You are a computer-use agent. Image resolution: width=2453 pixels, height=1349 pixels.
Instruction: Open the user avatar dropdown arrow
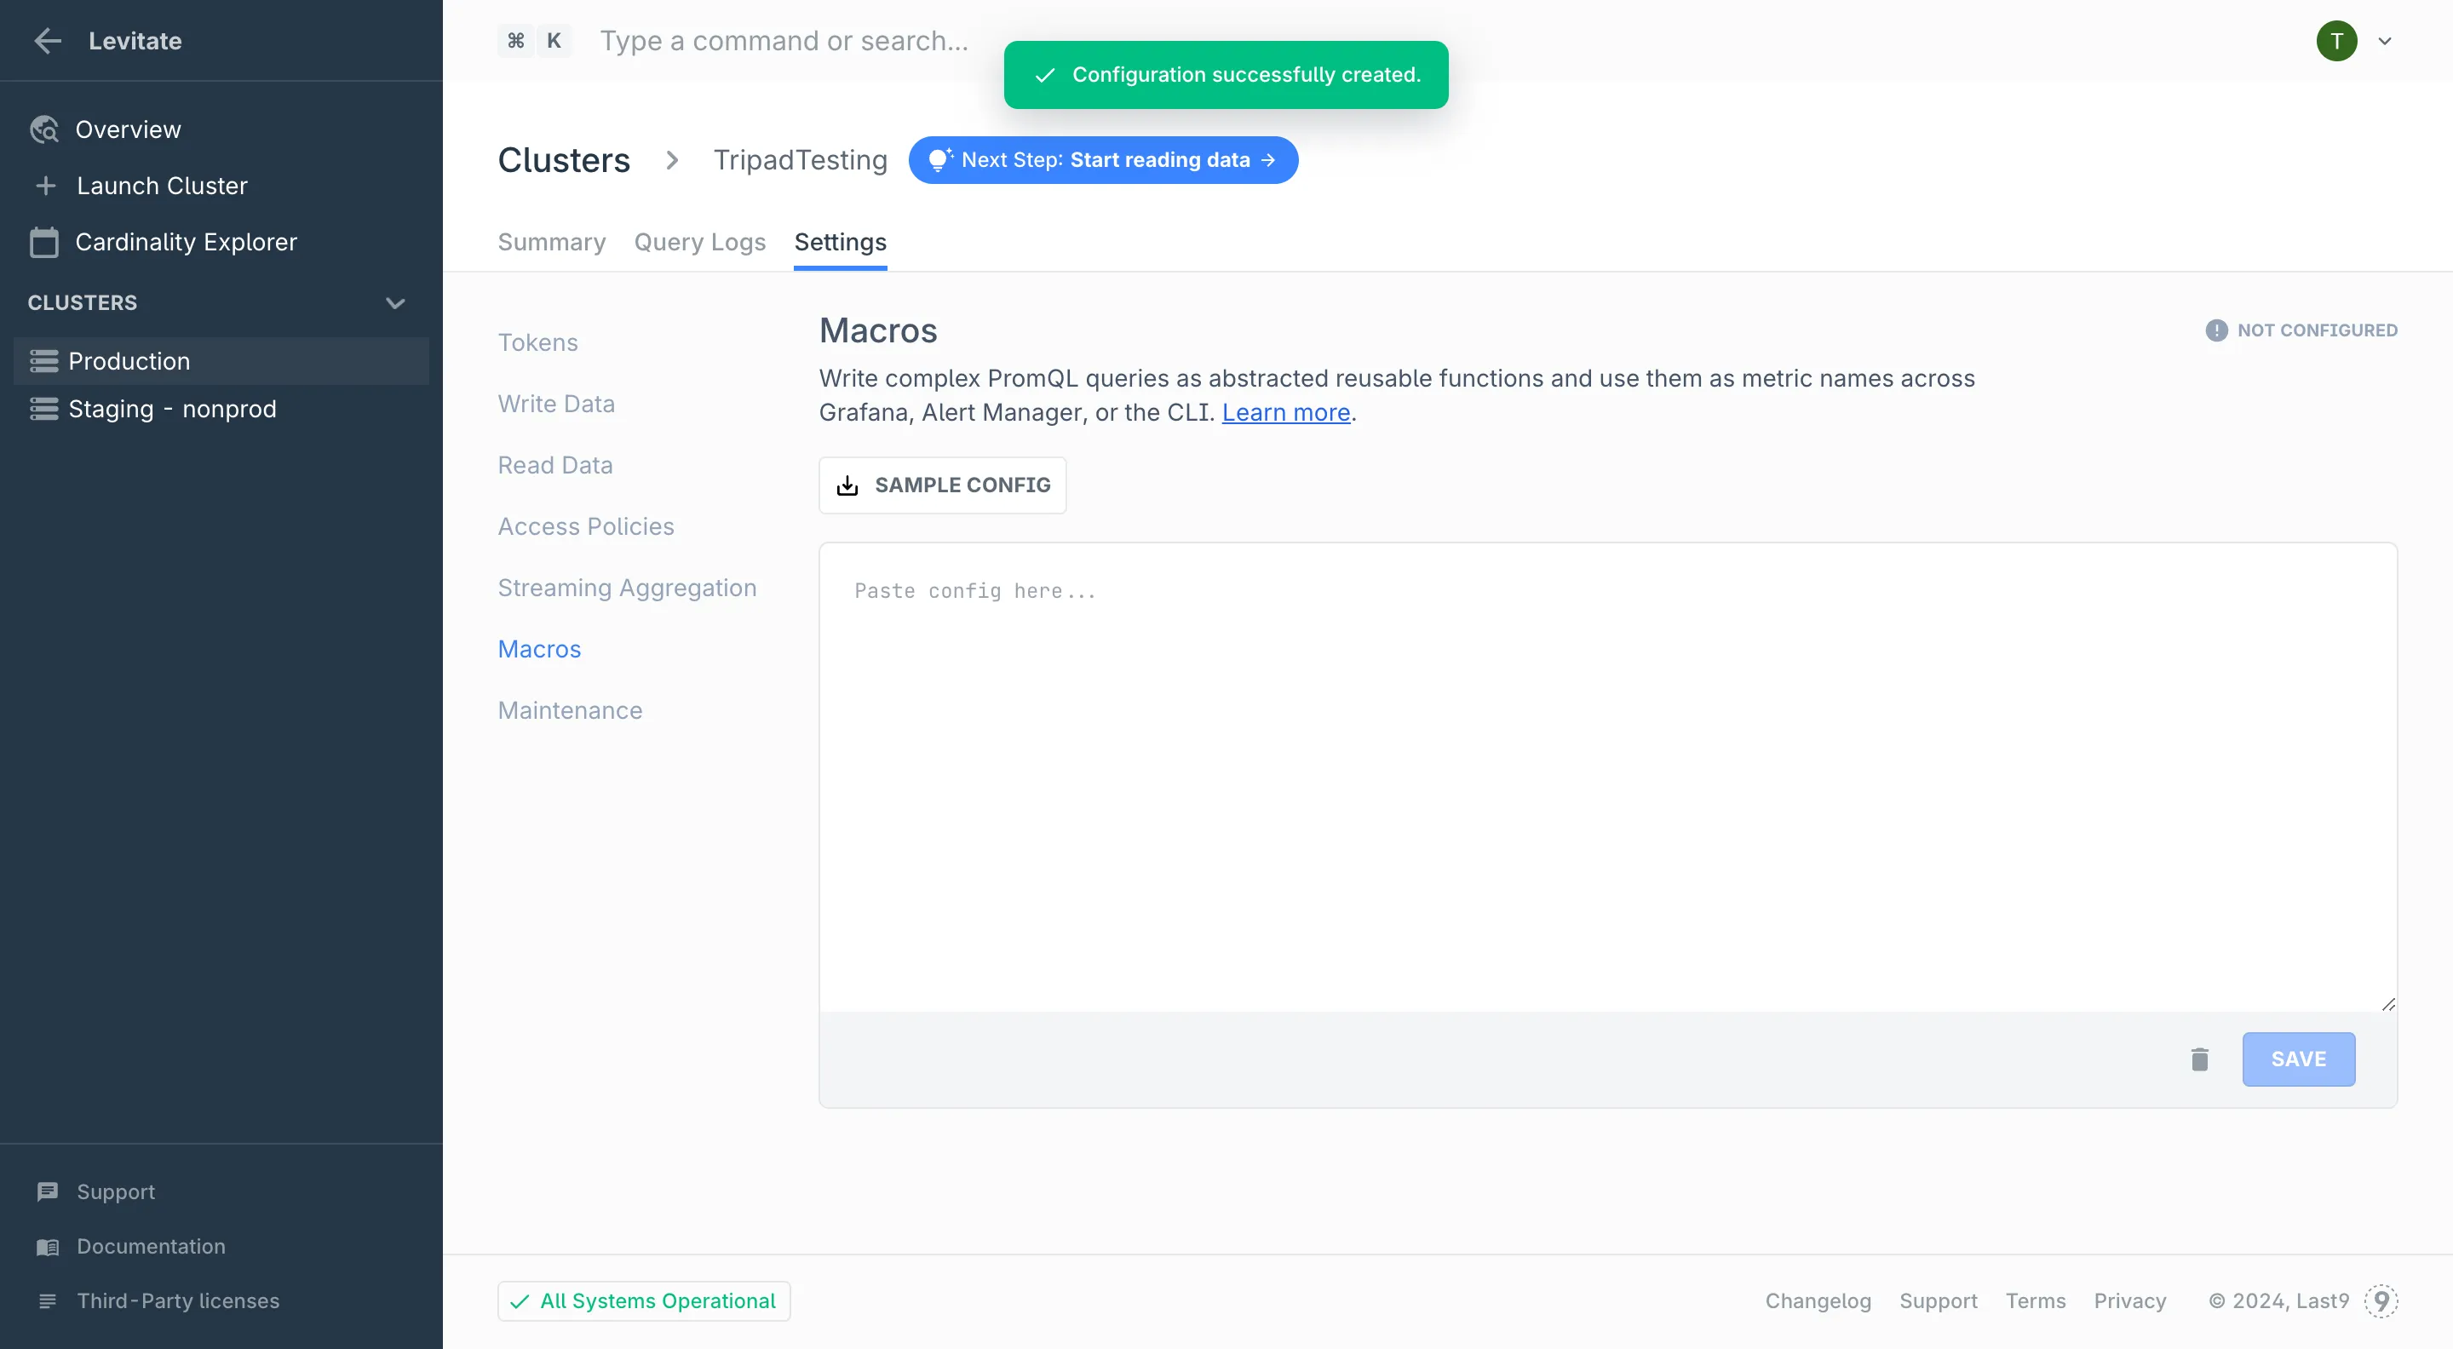tap(2385, 41)
